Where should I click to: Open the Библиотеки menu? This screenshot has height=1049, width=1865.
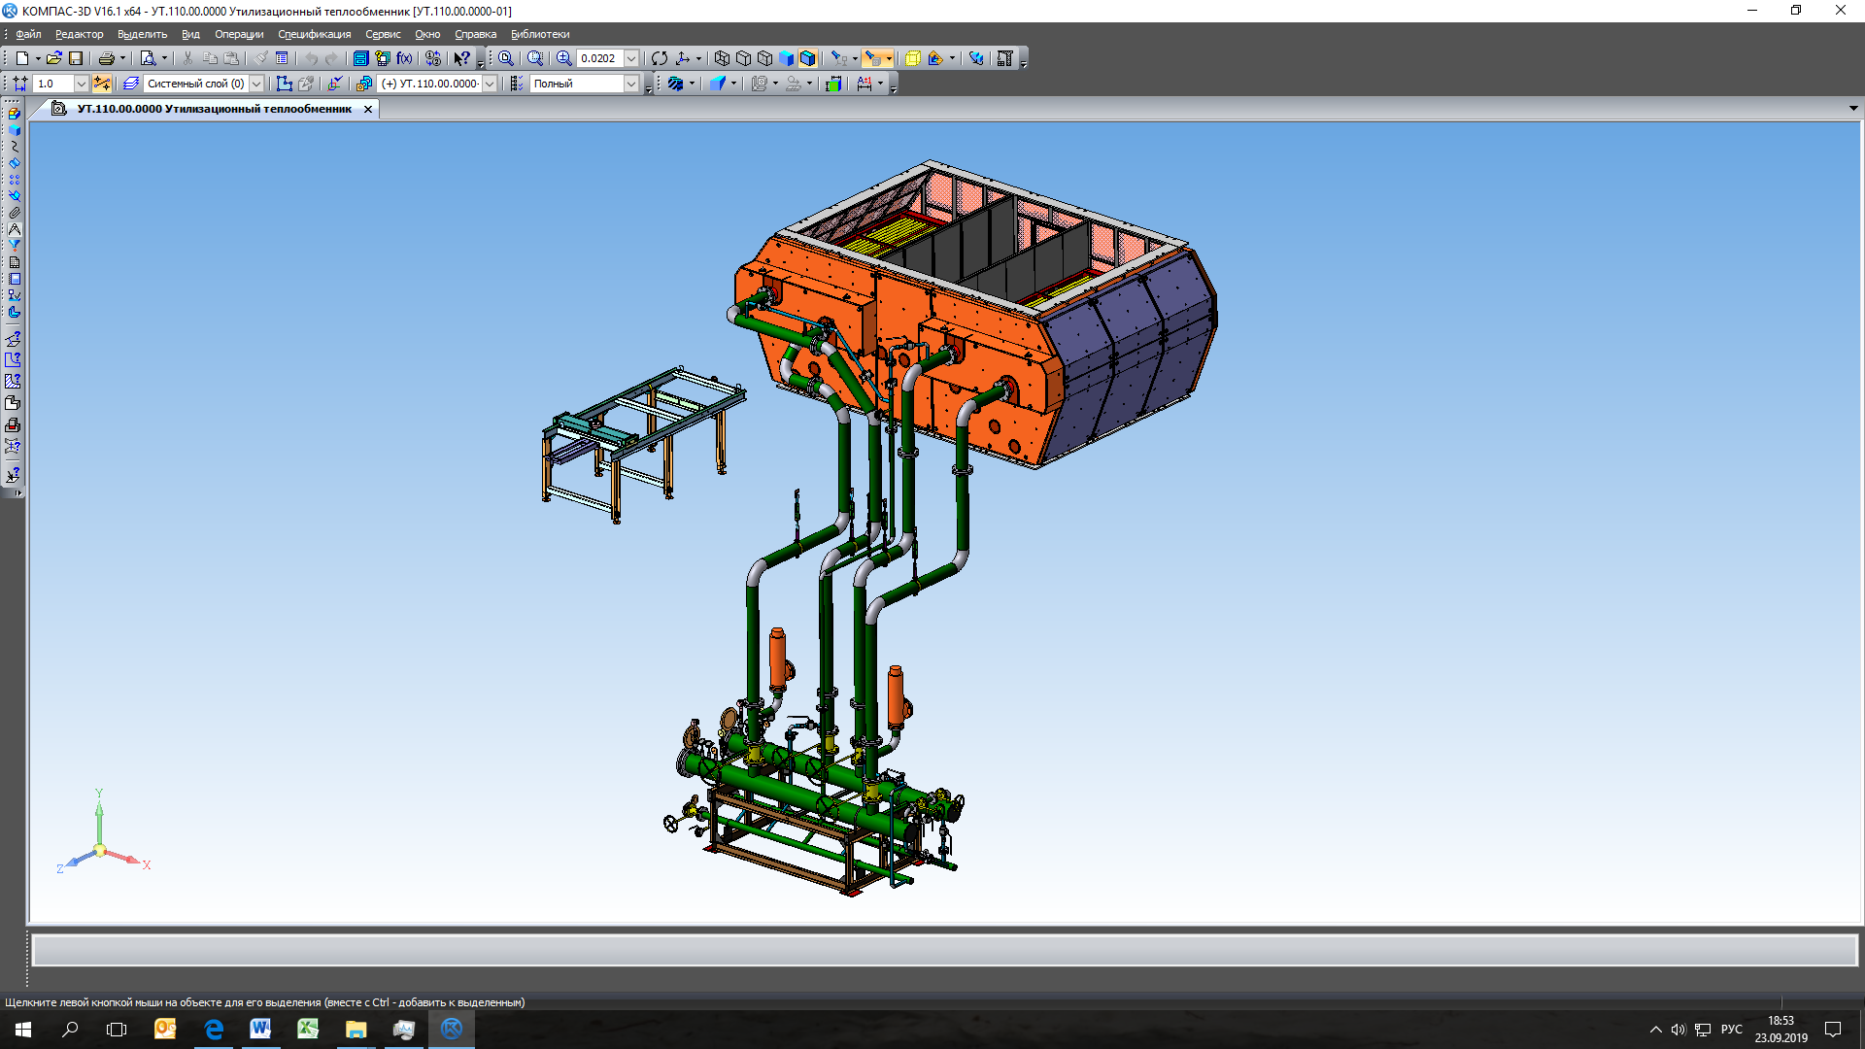coord(540,34)
